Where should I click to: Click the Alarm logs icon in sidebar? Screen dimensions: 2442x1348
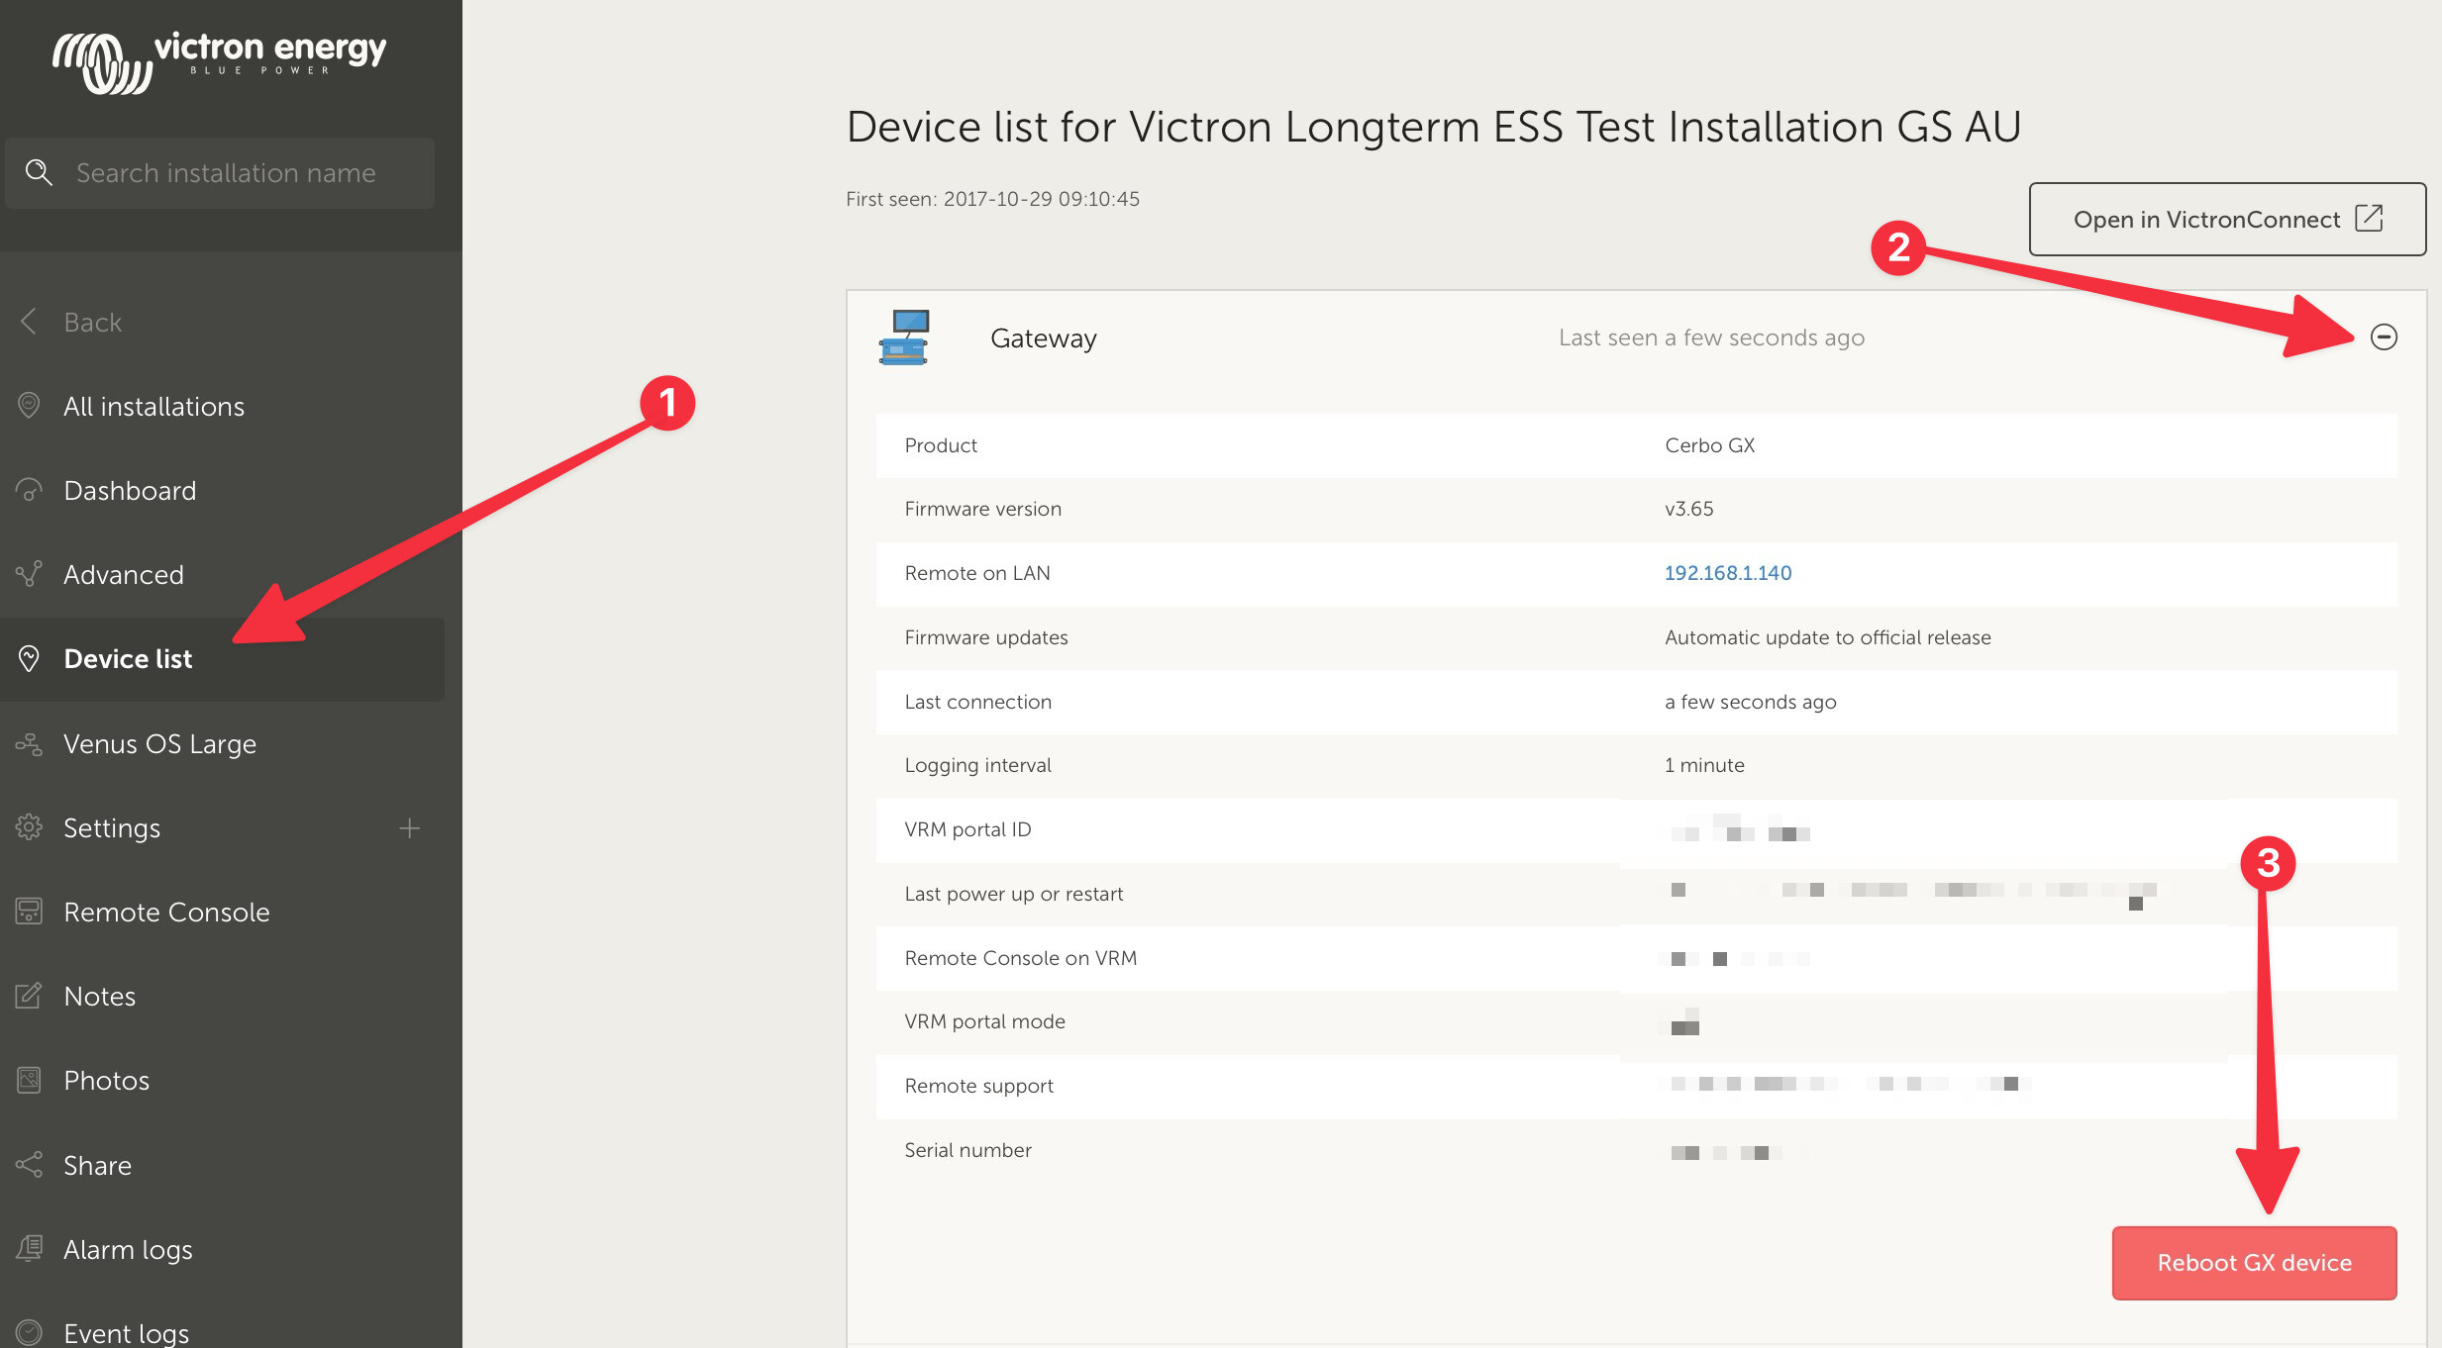(30, 1249)
